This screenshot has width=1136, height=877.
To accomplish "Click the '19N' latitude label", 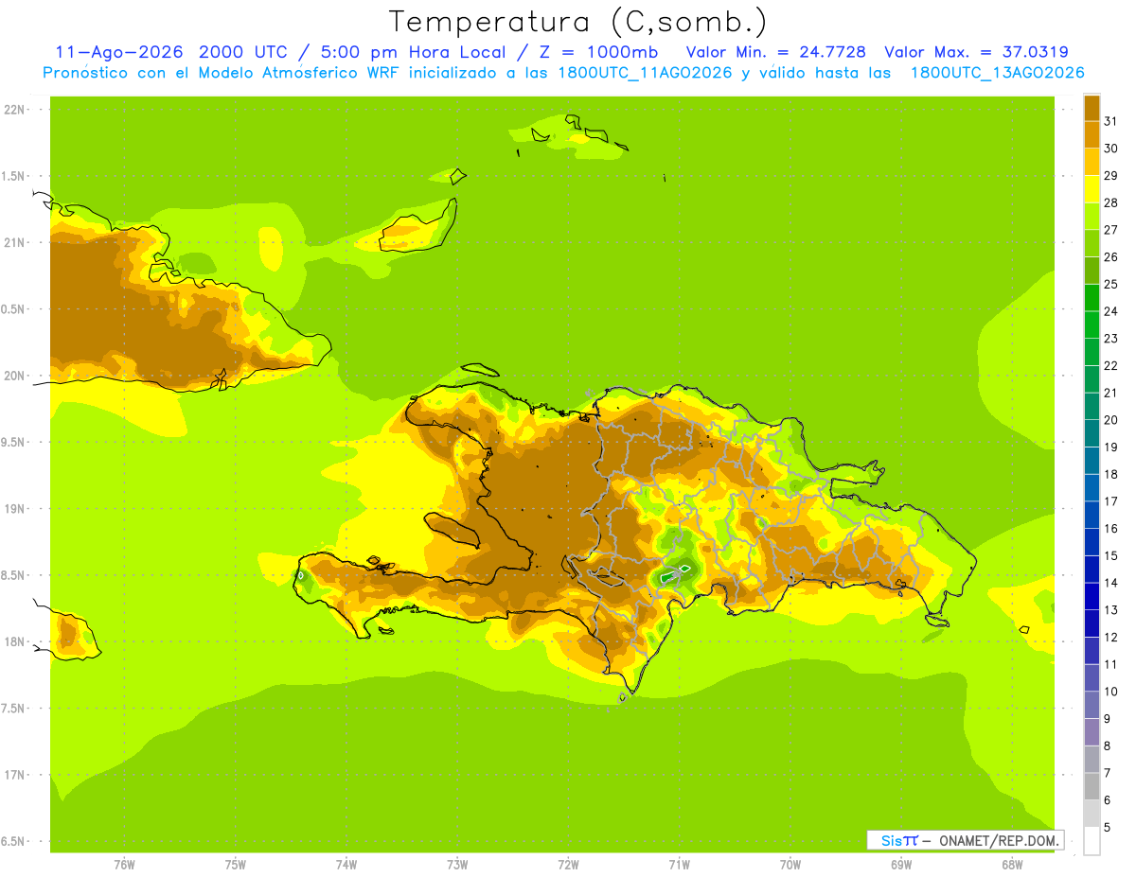I will coord(15,509).
